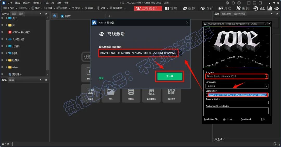This screenshot has width=281, height=147.
Task: Click the notification bell icon in title bar
Action: [233, 3]
